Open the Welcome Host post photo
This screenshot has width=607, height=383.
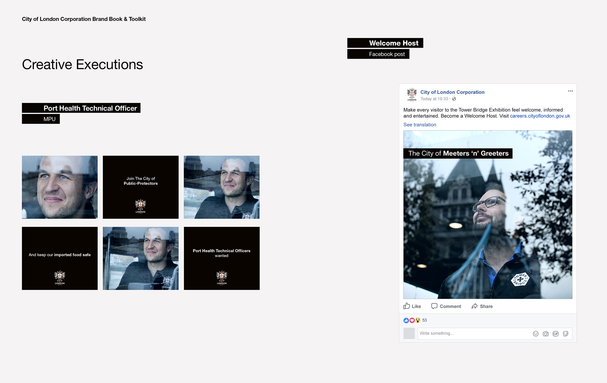tap(488, 215)
